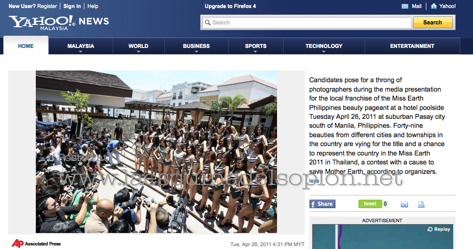Click the Yahoo! News Malaysia logo
The width and height of the screenshot is (473, 249).
tap(58, 22)
